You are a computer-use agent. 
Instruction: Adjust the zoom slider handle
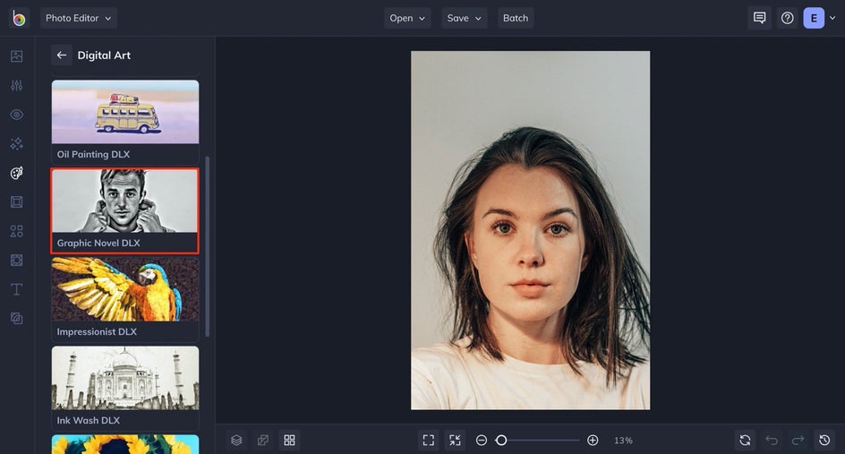501,440
